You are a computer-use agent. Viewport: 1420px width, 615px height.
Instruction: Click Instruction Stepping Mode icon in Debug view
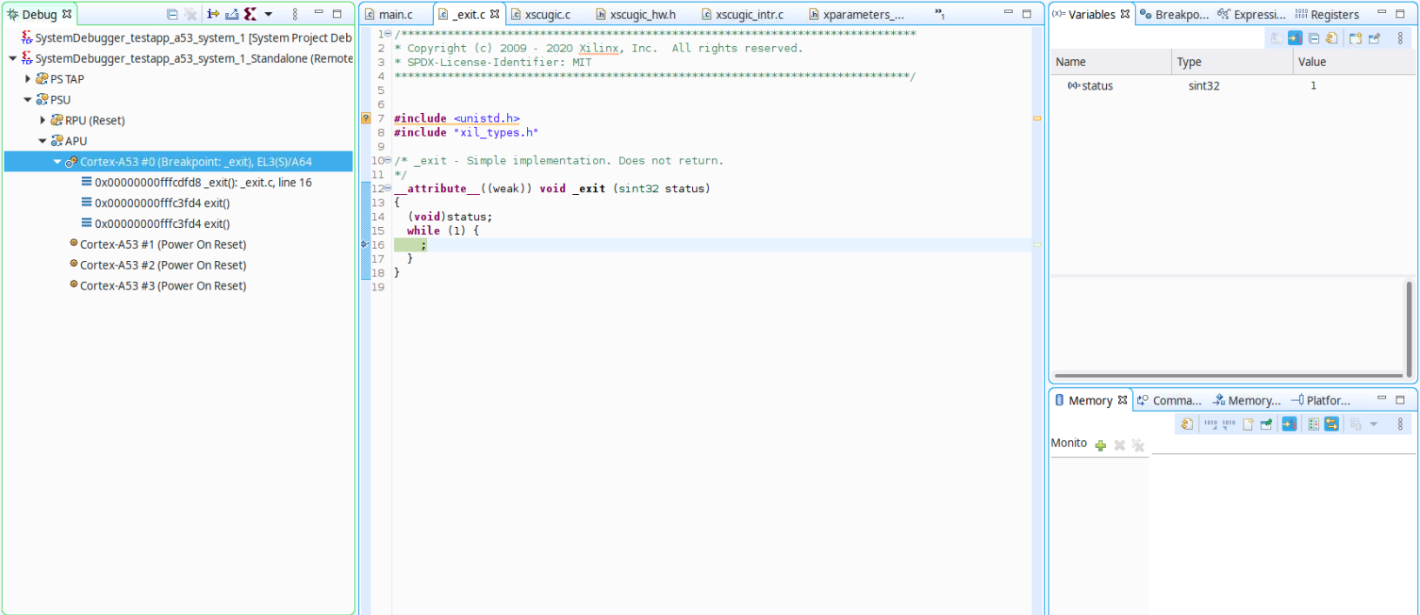213,14
